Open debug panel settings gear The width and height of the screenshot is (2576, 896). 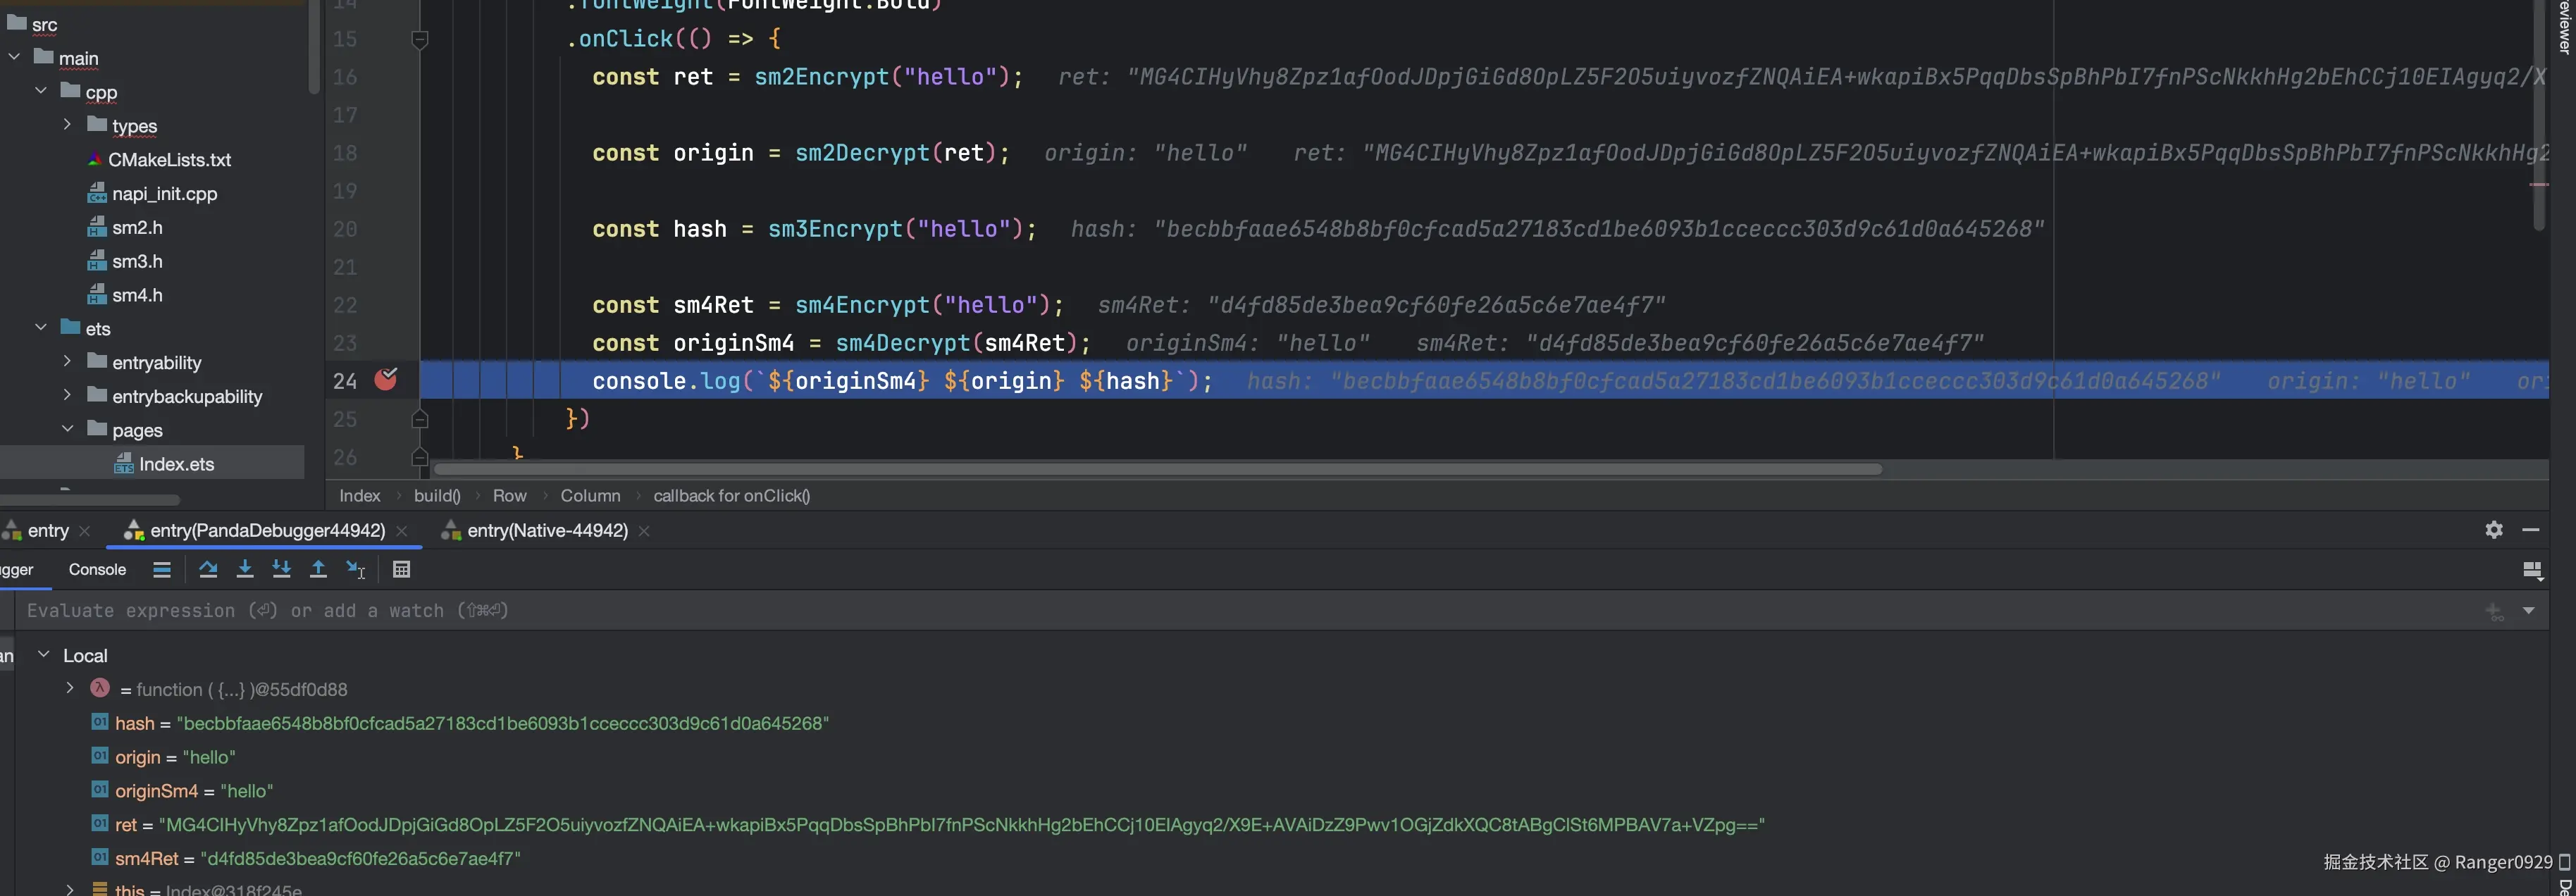tap(2494, 530)
